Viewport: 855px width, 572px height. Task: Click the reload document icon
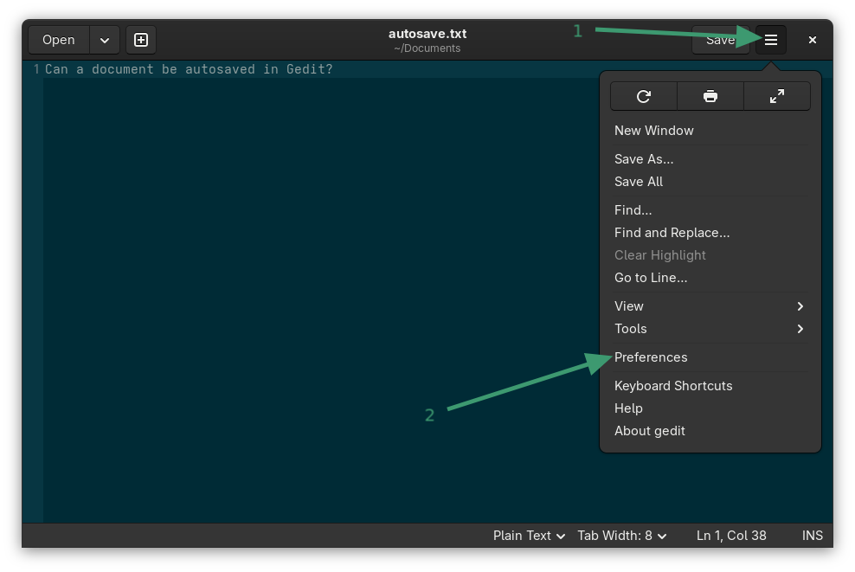[644, 96]
